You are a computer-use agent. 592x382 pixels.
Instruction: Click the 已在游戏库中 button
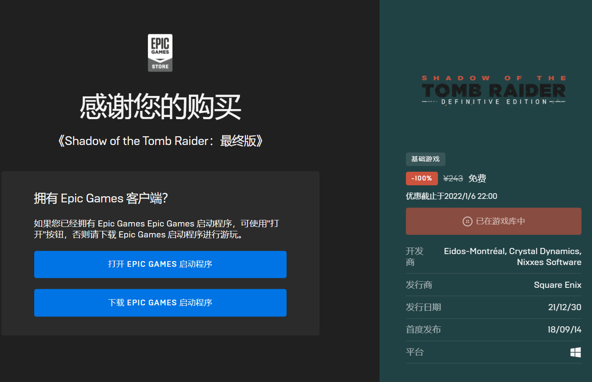494,221
